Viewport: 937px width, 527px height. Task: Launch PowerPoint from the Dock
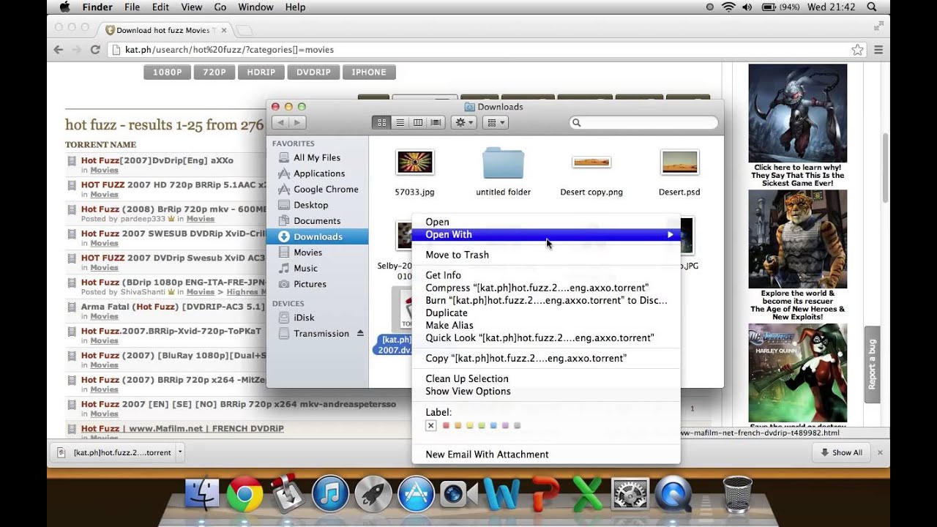pos(545,495)
